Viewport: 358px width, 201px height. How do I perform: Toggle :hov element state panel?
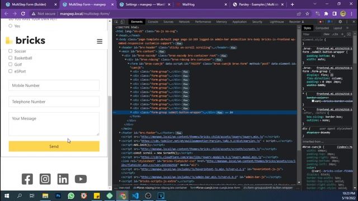pyautogui.click(x=327, y=34)
